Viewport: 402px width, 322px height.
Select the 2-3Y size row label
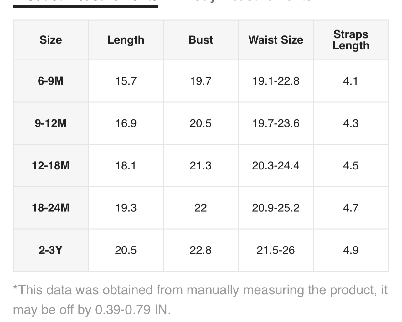51,250
